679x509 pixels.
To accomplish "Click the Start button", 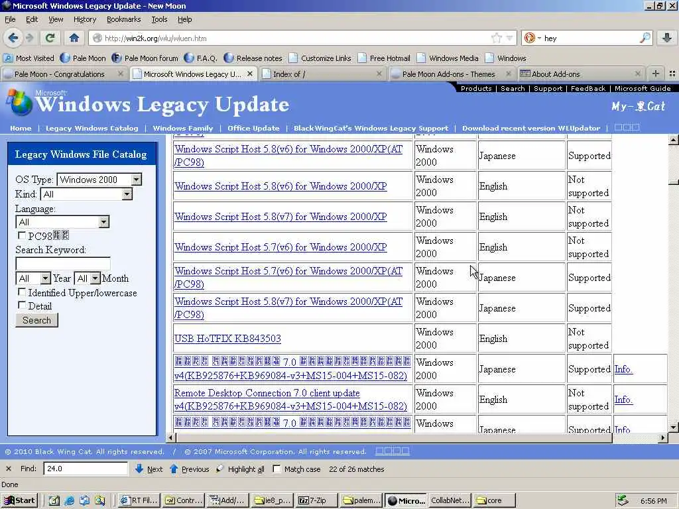I will pyautogui.click(x=19, y=501).
